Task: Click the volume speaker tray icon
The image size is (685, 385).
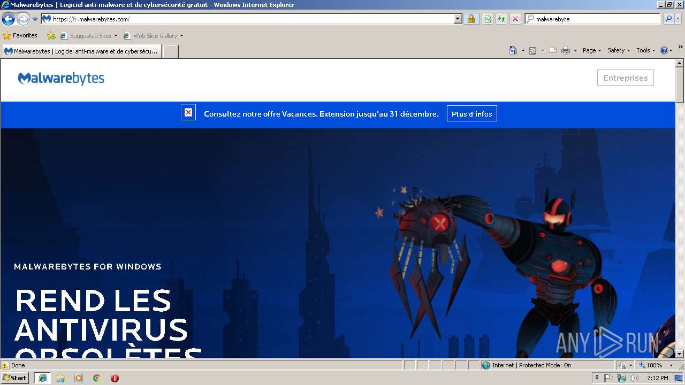Action: [x=634, y=378]
